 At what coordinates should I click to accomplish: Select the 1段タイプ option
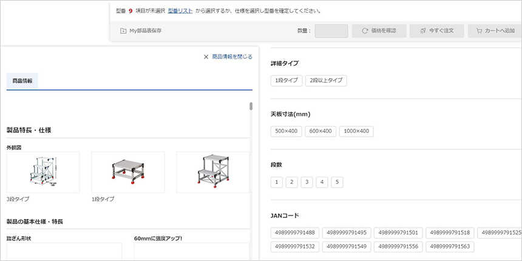pyautogui.click(x=286, y=80)
